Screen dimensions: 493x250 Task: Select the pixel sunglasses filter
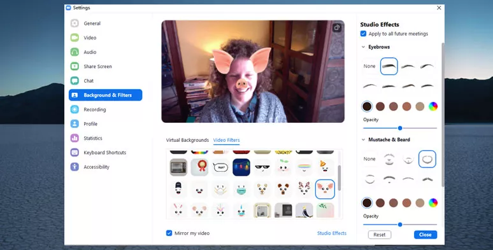[262, 167]
